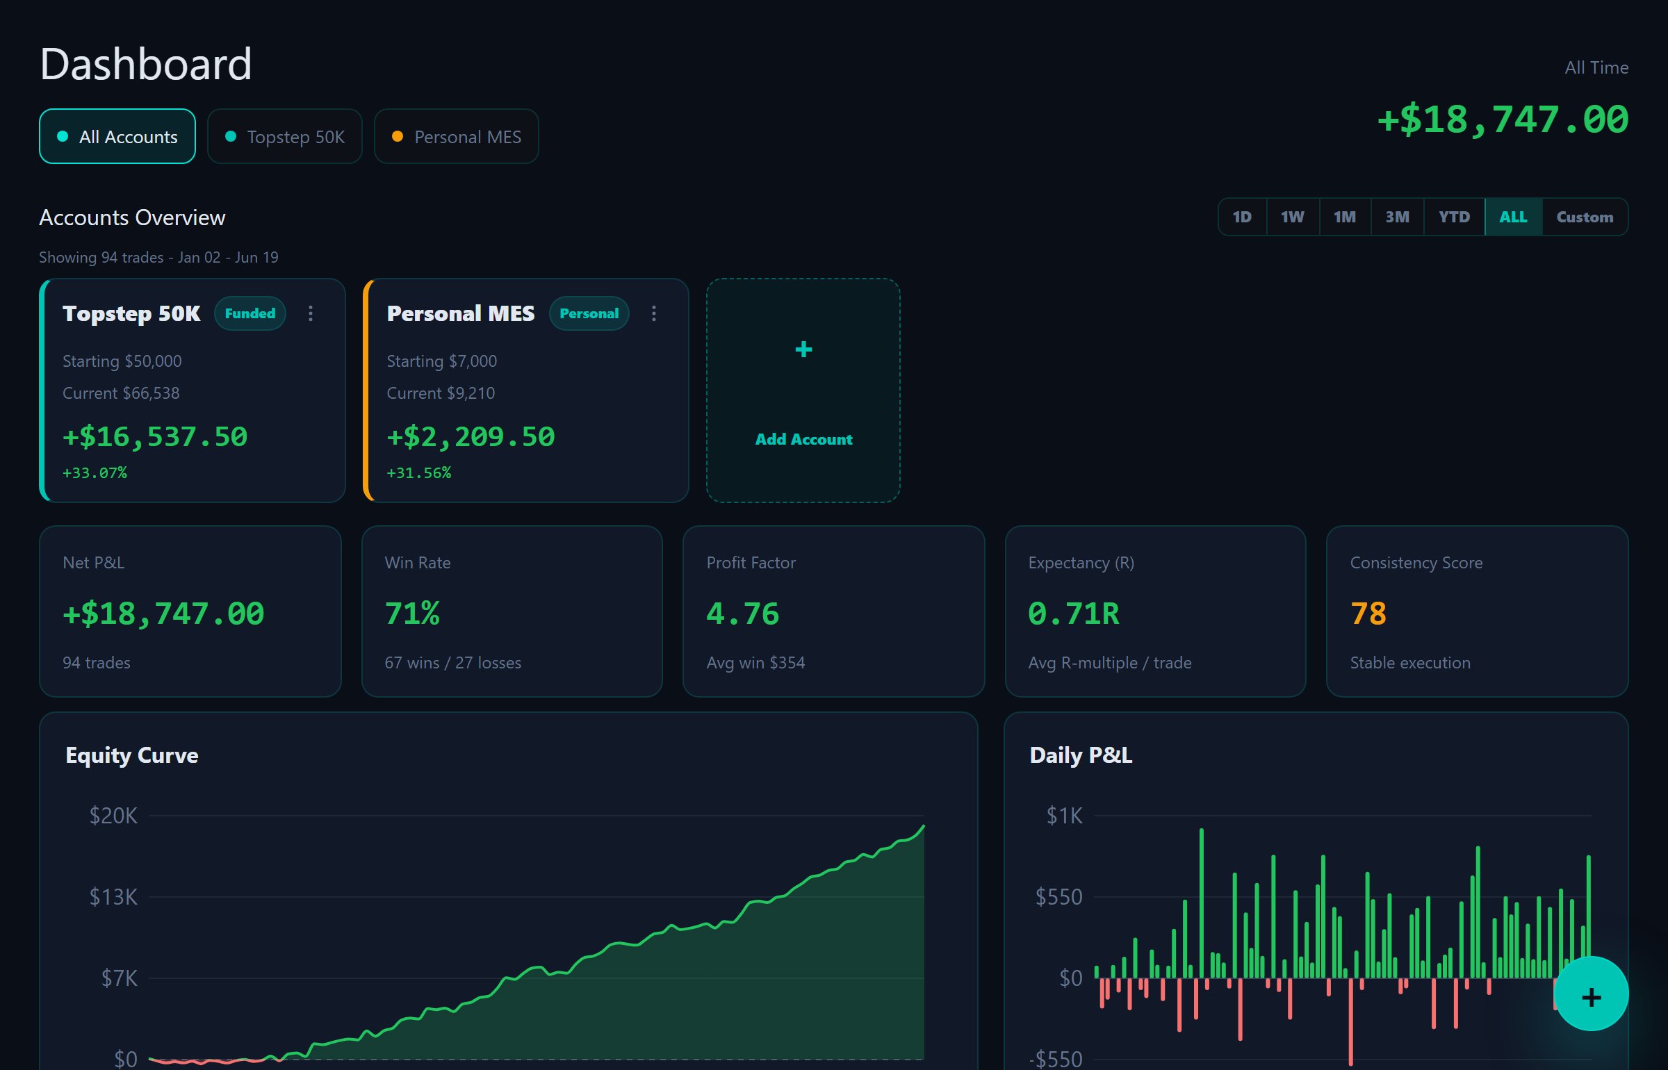Viewport: 1668px width, 1070px height.
Task: Click the Personal badge on Personal MES
Action: pyautogui.click(x=589, y=313)
